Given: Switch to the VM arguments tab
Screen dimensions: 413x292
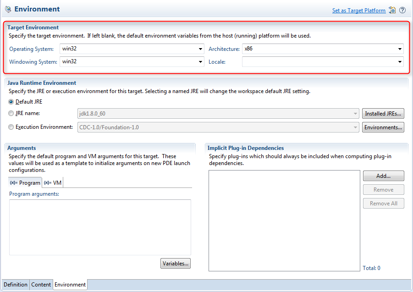Looking at the screenshot, I should [x=53, y=183].
